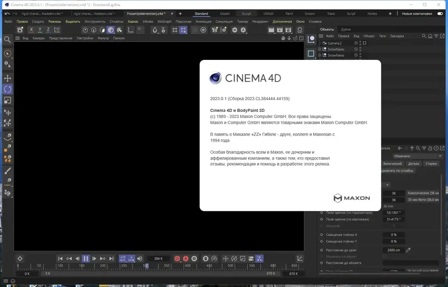Select the brush paint tool on left
This screenshot has height=287, width=448.
point(8,171)
